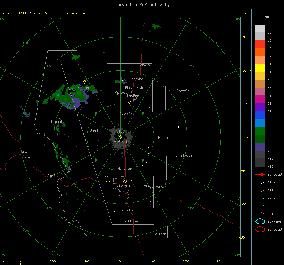Screen dimensions: 284x265
Task: Click the yellow diamond marker below RedDeer
Action: coord(130,102)
